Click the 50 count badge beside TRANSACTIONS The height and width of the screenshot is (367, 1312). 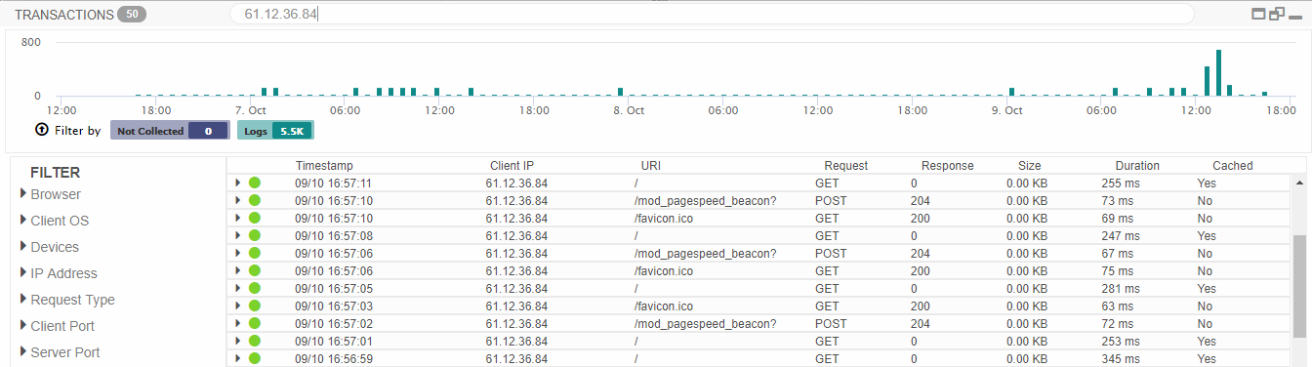click(x=131, y=15)
